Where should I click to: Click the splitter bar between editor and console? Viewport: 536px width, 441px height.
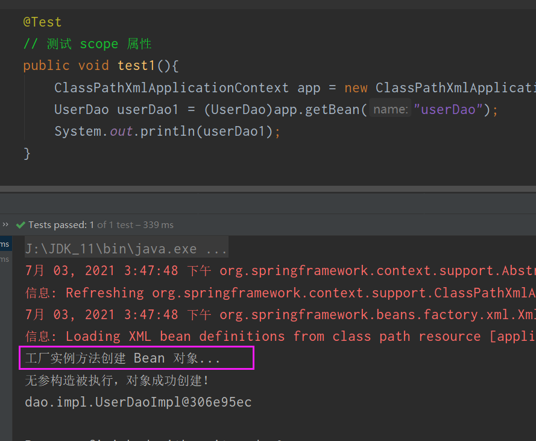tap(268, 189)
